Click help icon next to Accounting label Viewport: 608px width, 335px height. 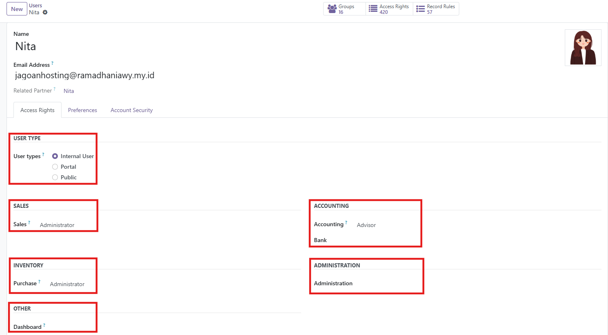tap(346, 223)
